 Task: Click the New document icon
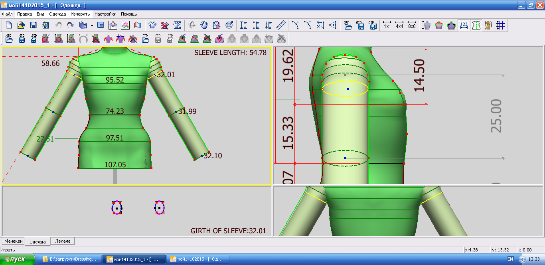coord(9,26)
